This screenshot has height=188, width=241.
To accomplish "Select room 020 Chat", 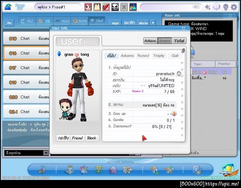I will 26,97.
